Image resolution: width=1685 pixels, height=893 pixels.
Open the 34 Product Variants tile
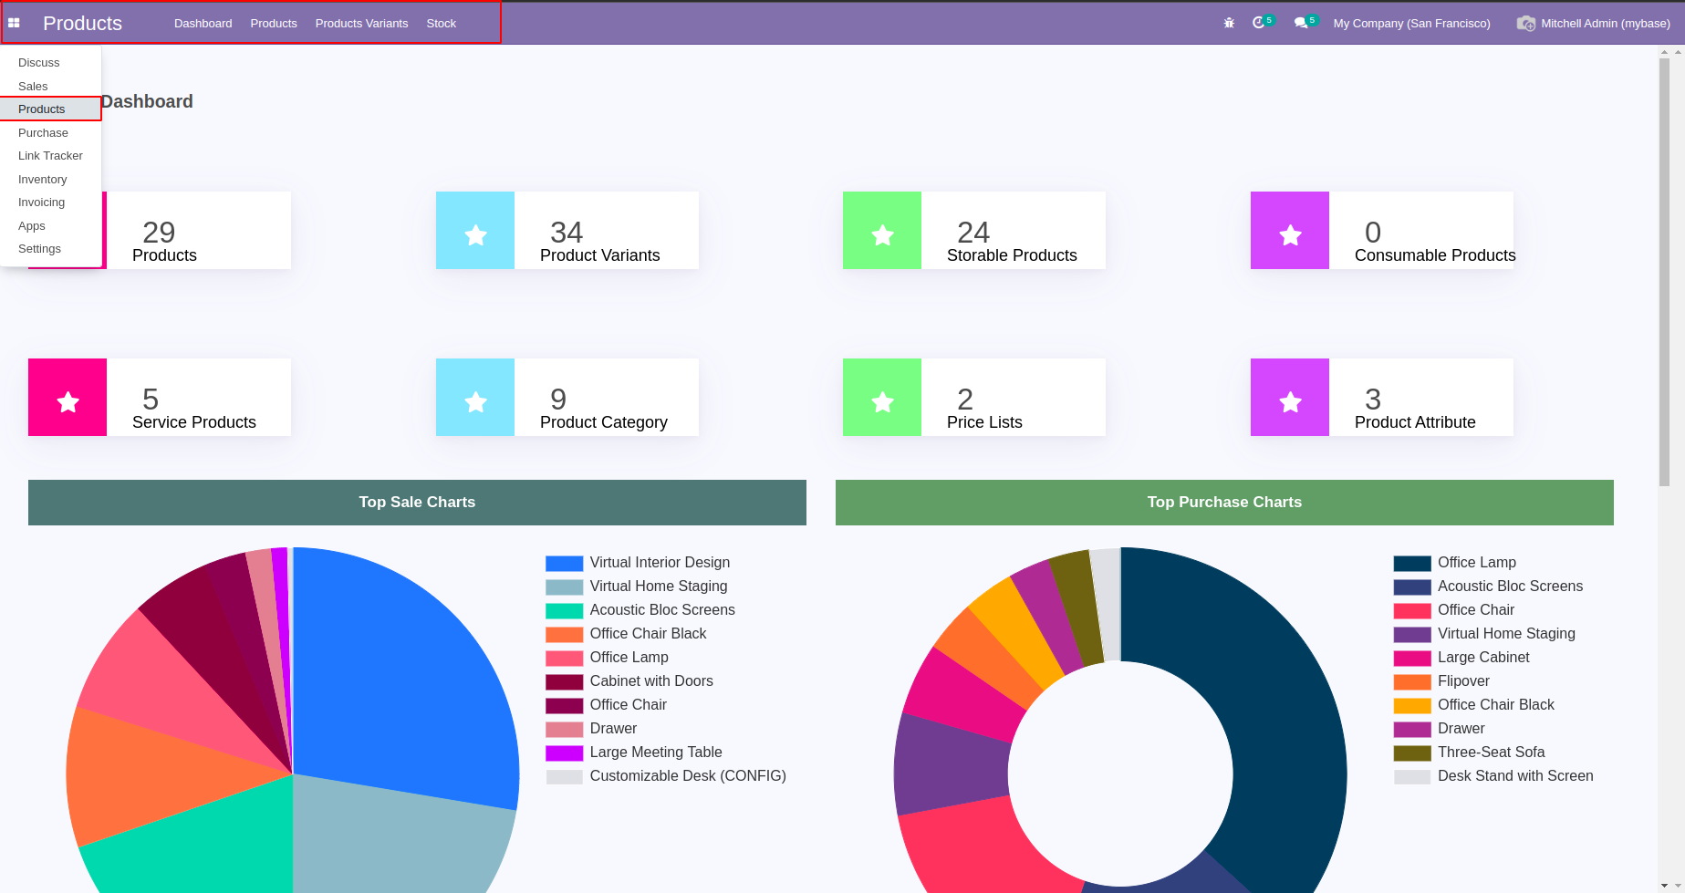coord(567,230)
